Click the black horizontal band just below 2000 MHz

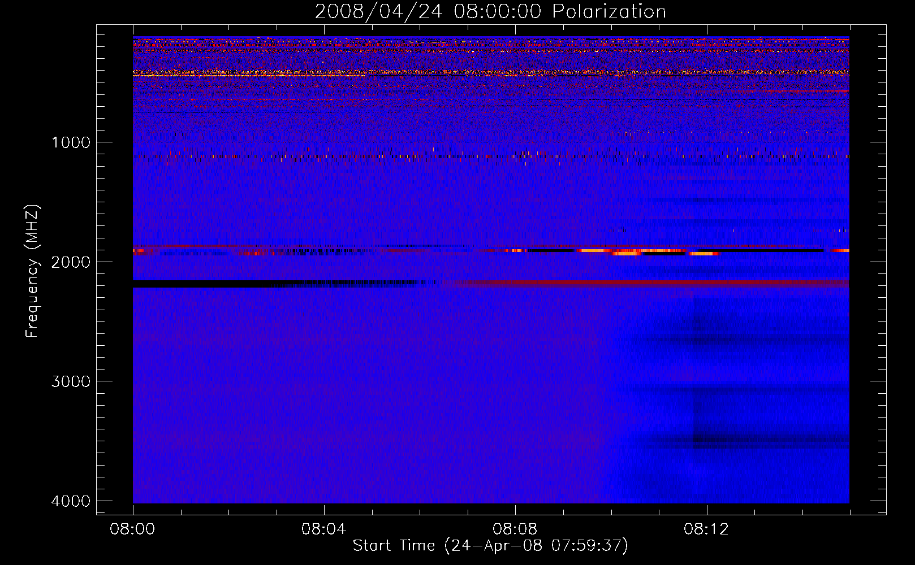[283, 284]
